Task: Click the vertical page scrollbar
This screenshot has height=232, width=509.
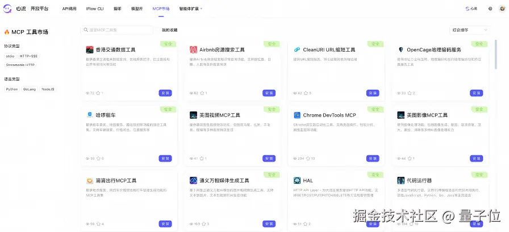Action: 496,54
